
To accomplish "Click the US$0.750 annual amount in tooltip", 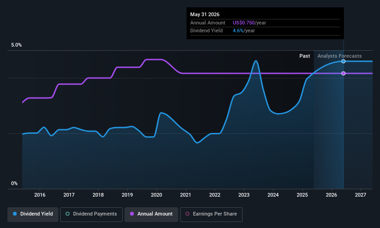I will [x=243, y=23].
